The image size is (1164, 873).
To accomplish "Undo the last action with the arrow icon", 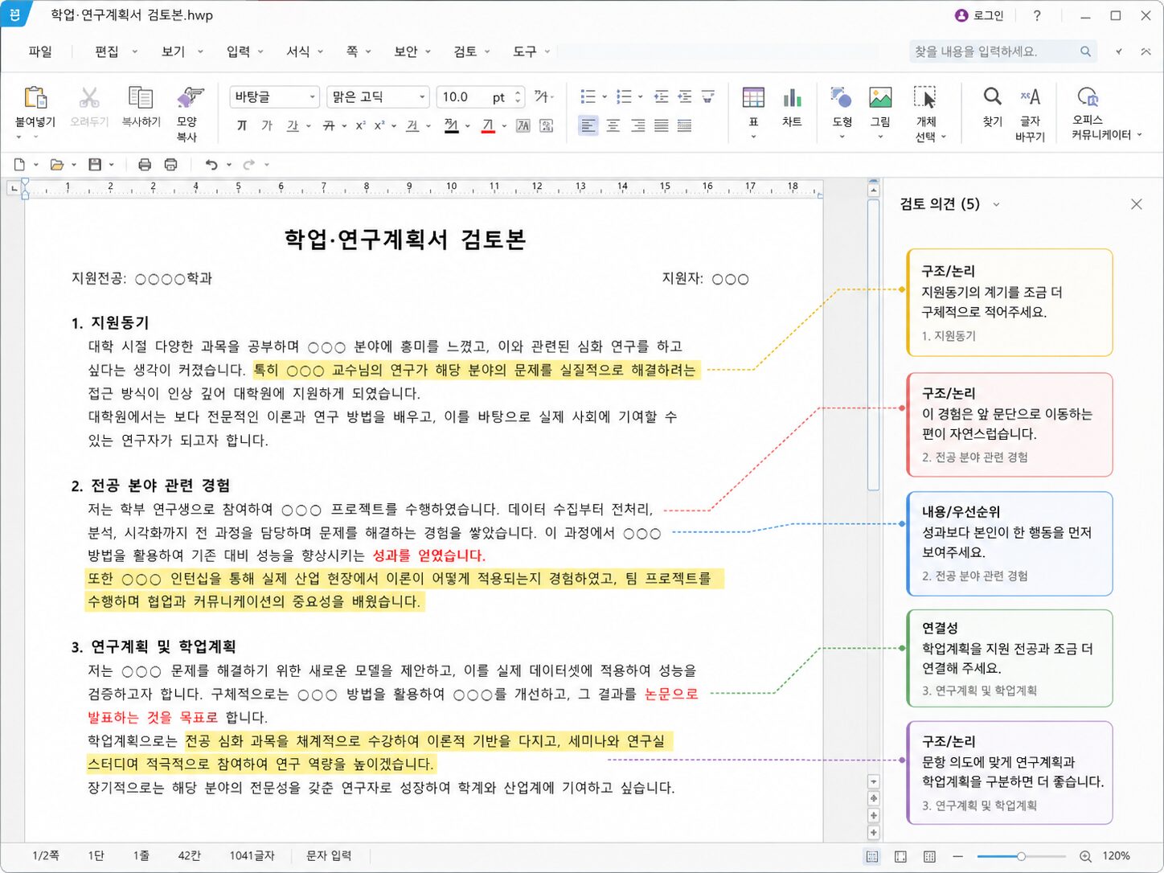I will pyautogui.click(x=211, y=165).
